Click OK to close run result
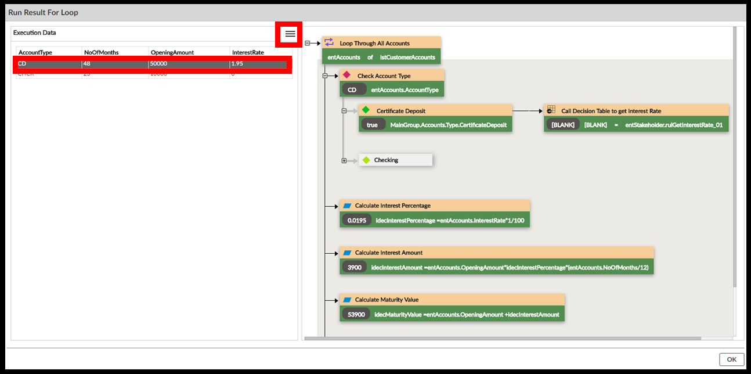Screen dimensions: 751x374 pyautogui.click(x=731, y=359)
